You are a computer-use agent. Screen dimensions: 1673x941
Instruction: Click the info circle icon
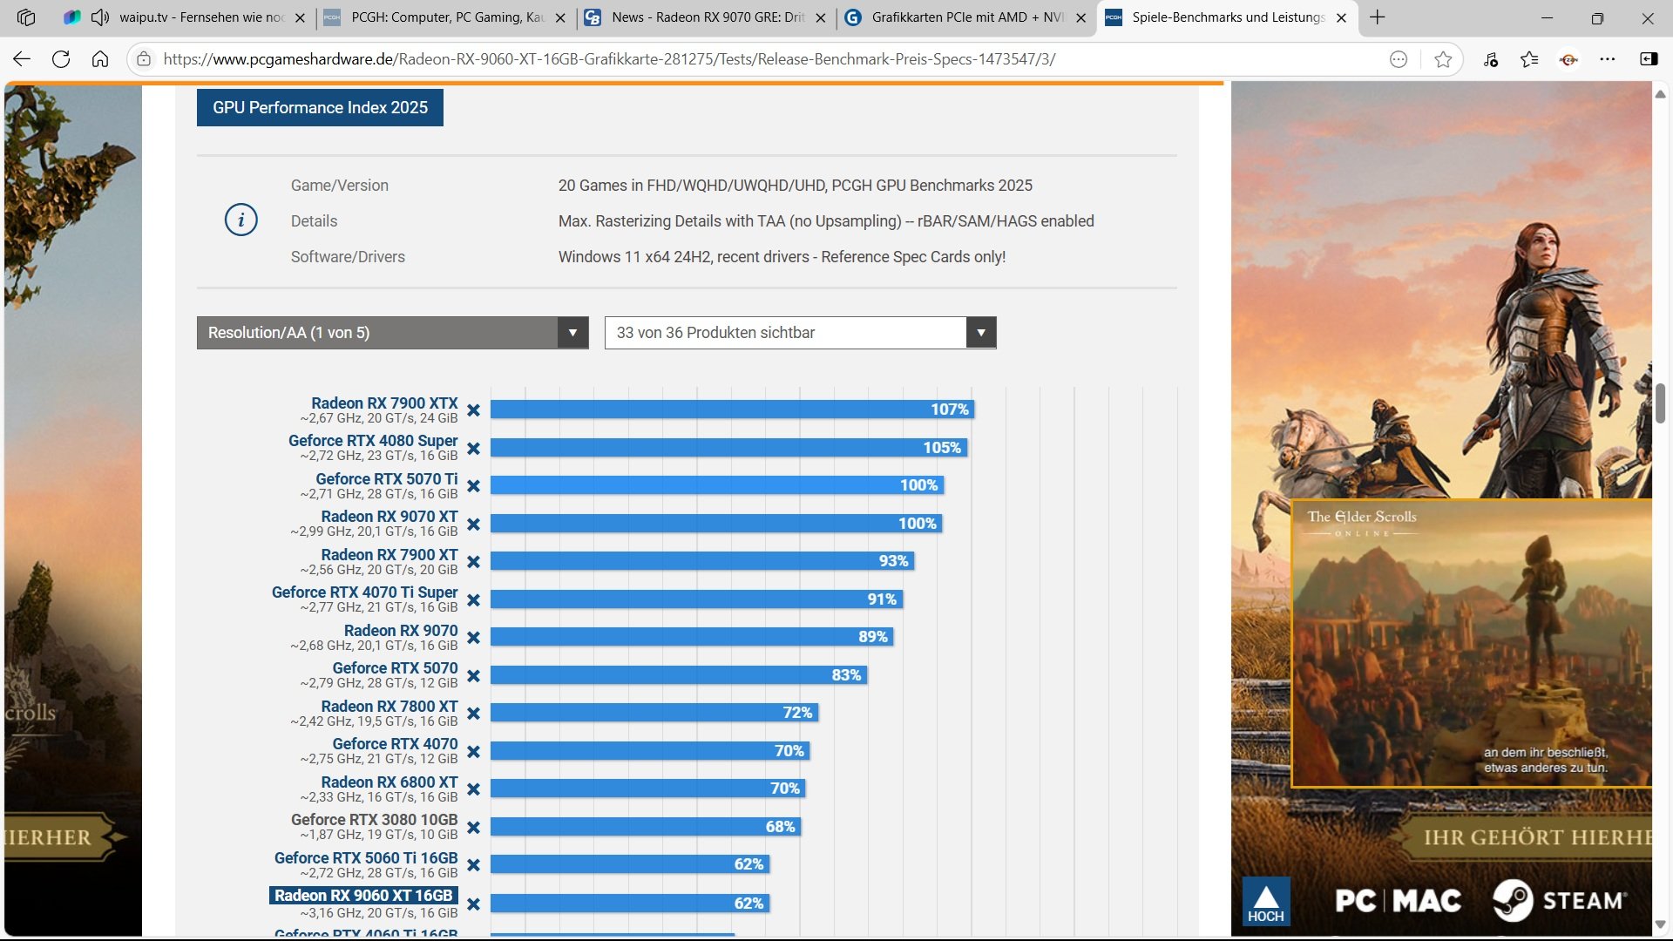(x=241, y=220)
